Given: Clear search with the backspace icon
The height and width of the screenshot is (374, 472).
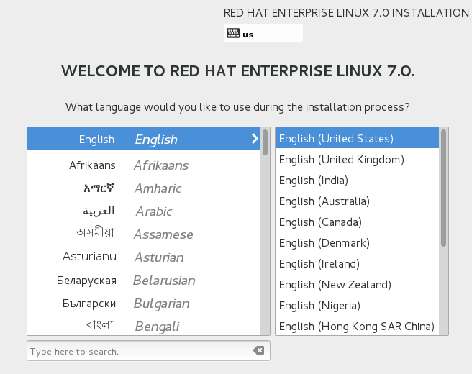Looking at the screenshot, I should (258, 350).
